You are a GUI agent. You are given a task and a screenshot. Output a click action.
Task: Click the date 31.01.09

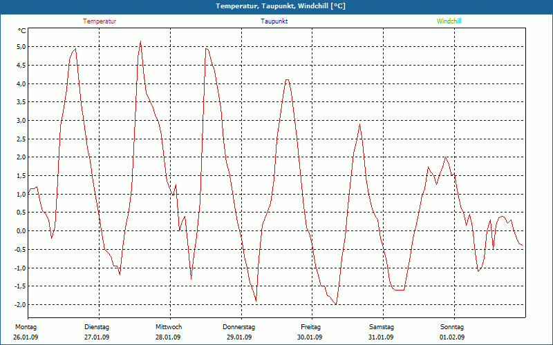[x=381, y=337]
